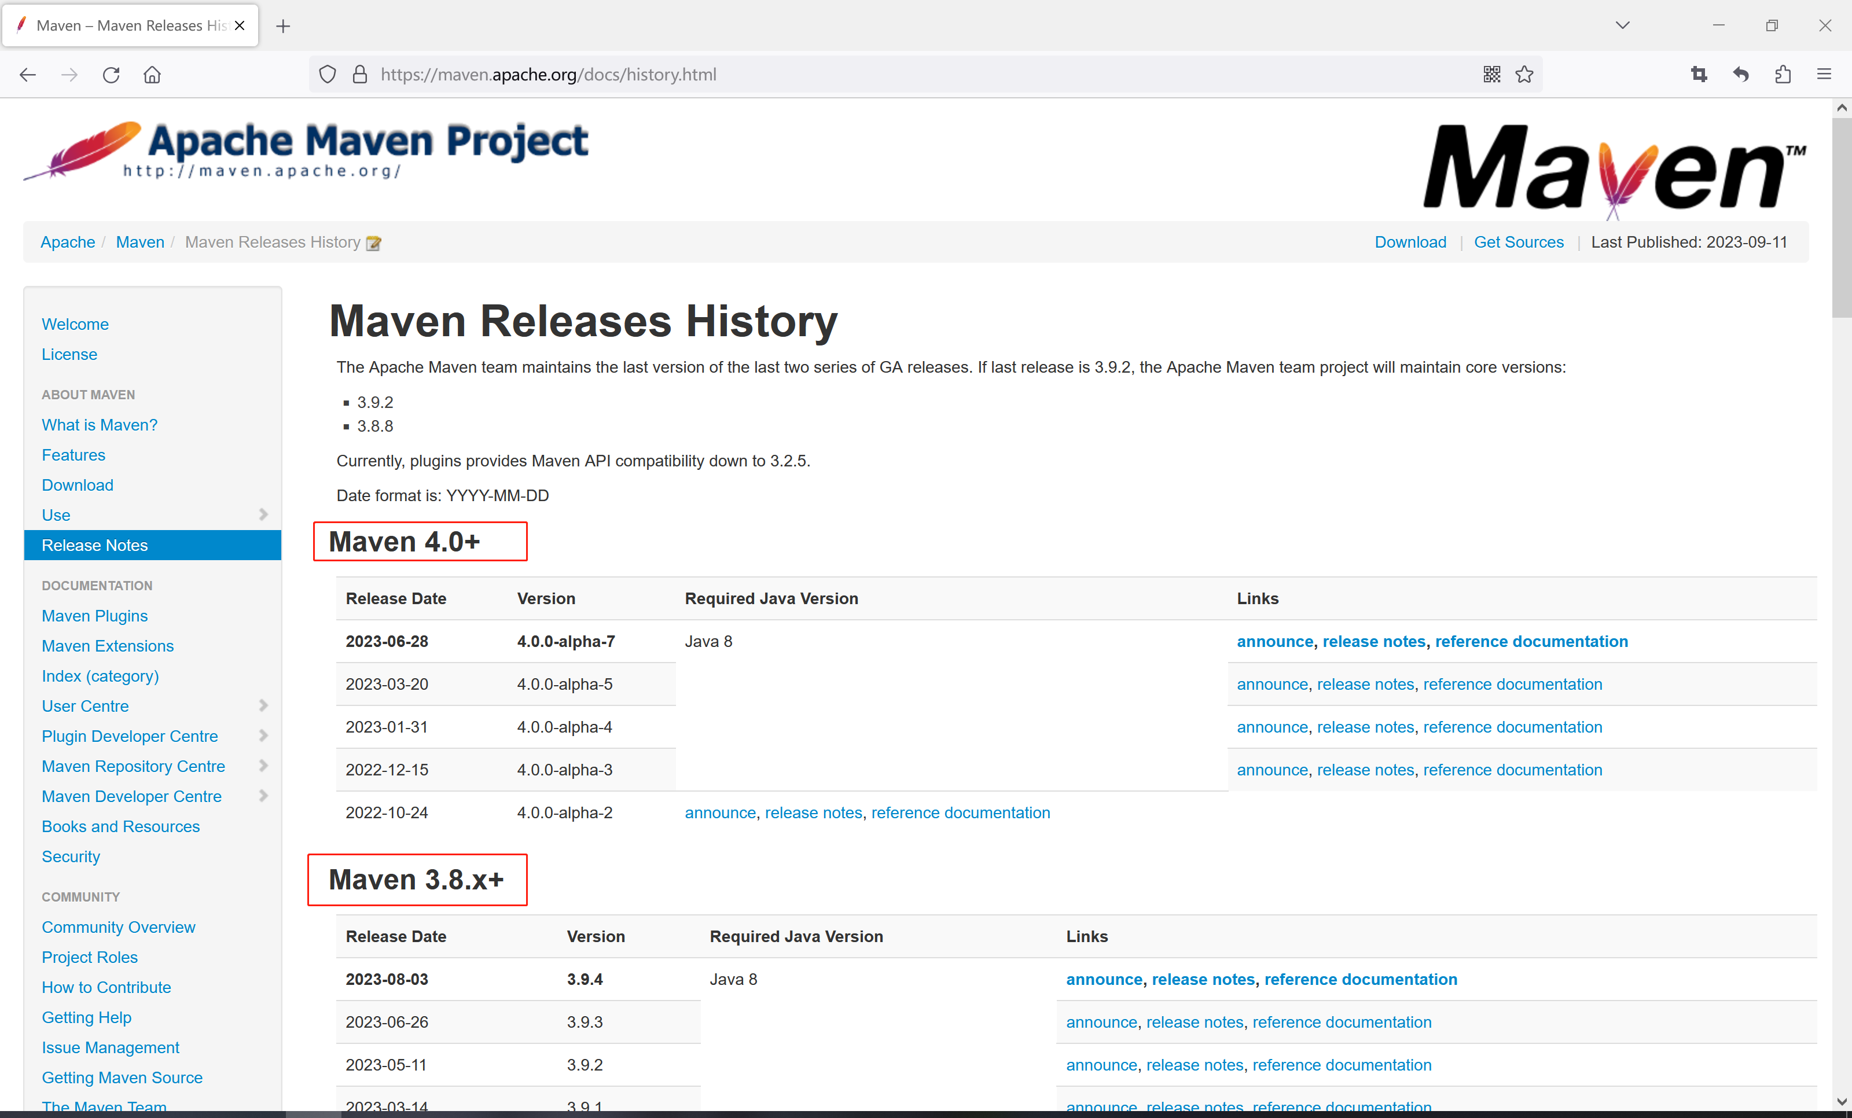The image size is (1852, 1118).
Task: Click the scrollbar up arrow
Action: 1841,108
